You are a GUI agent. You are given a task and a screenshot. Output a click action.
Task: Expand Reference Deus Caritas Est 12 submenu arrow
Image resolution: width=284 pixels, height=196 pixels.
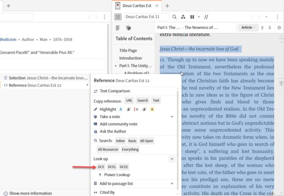pyautogui.click(x=87, y=85)
